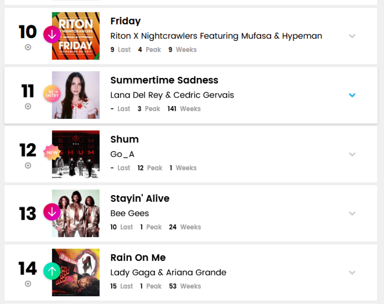Click the NEW badge on Shum
384x304 pixels.
[52, 153]
